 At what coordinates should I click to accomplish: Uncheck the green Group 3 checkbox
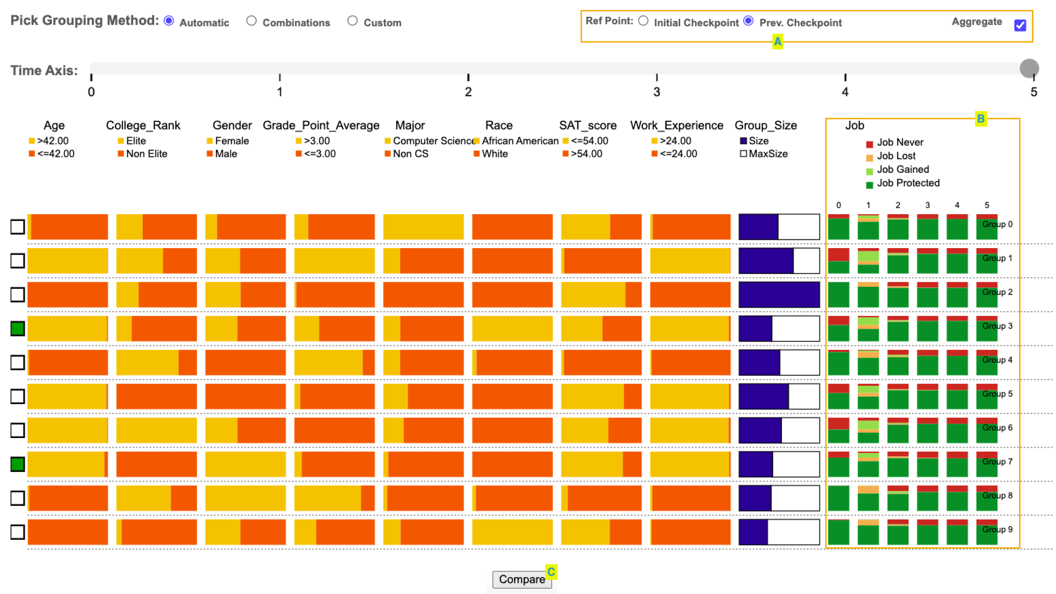point(18,329)
